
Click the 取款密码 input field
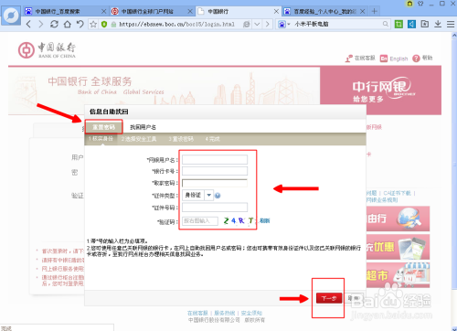215,183
